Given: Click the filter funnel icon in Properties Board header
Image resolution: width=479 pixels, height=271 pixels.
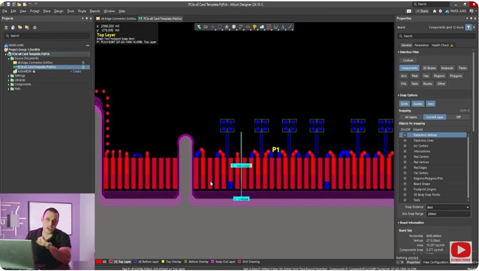Looking at the screenshot, I should pyautogui.click(x=468, y=27).
